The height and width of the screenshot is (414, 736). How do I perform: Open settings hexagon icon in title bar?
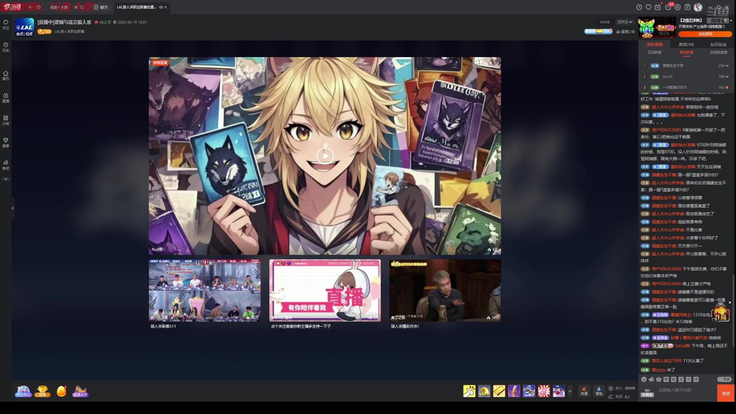[x=678, y=7]
